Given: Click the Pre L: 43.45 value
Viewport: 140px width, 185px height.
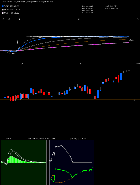Looking at the screenshot, I should click(x=88, y=11).
